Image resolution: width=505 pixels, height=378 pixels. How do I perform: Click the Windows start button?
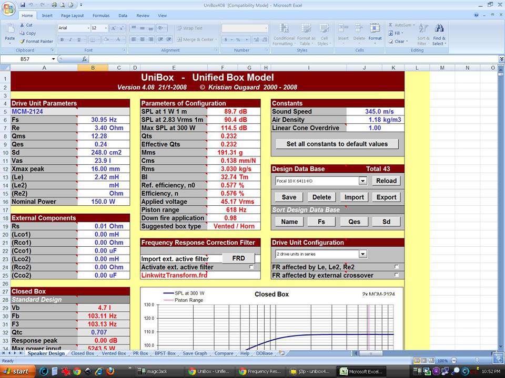tap(16, 371)
